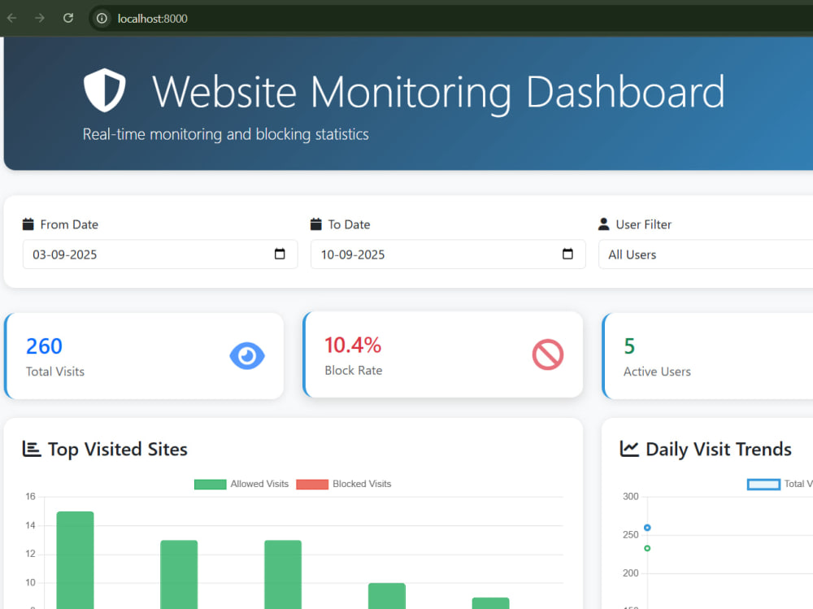Focus the From Date field 03-09-2025
Screen dimensions: 813x609
(160, 254)
